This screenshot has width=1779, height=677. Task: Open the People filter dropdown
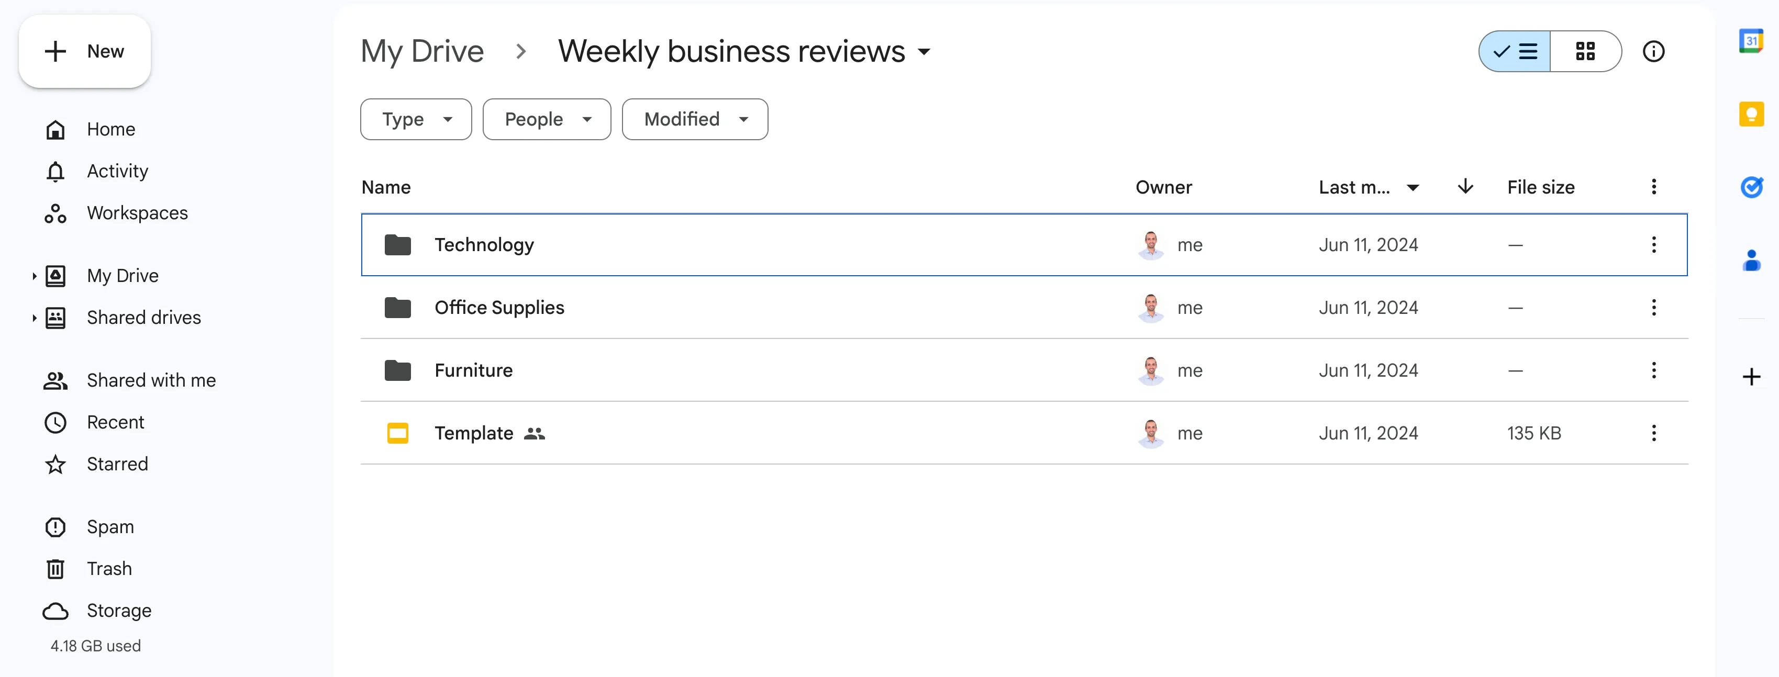(546, 119)
